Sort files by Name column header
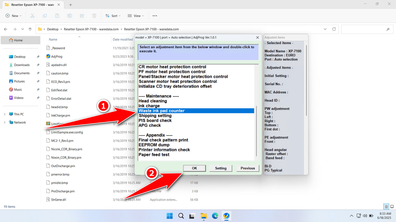 coord(53,40)
